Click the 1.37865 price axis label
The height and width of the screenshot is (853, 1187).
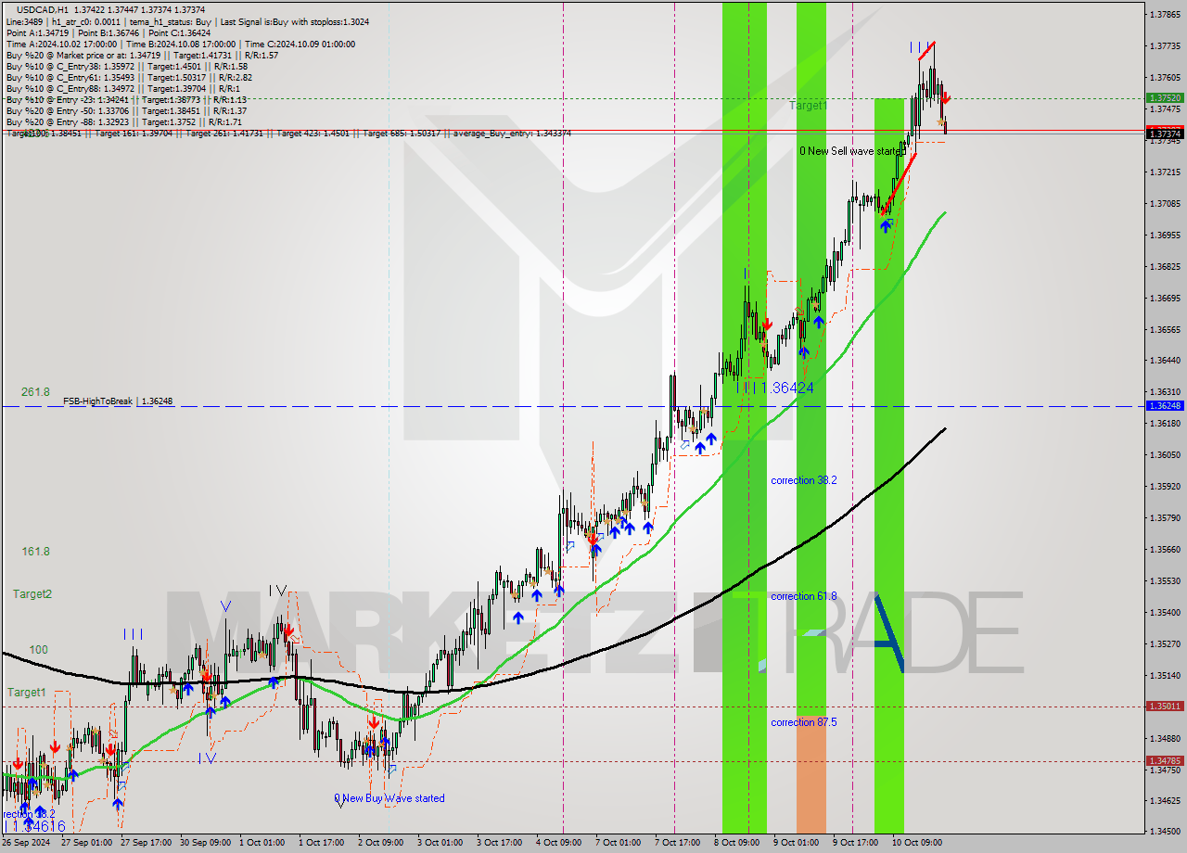coord(1165,14)
